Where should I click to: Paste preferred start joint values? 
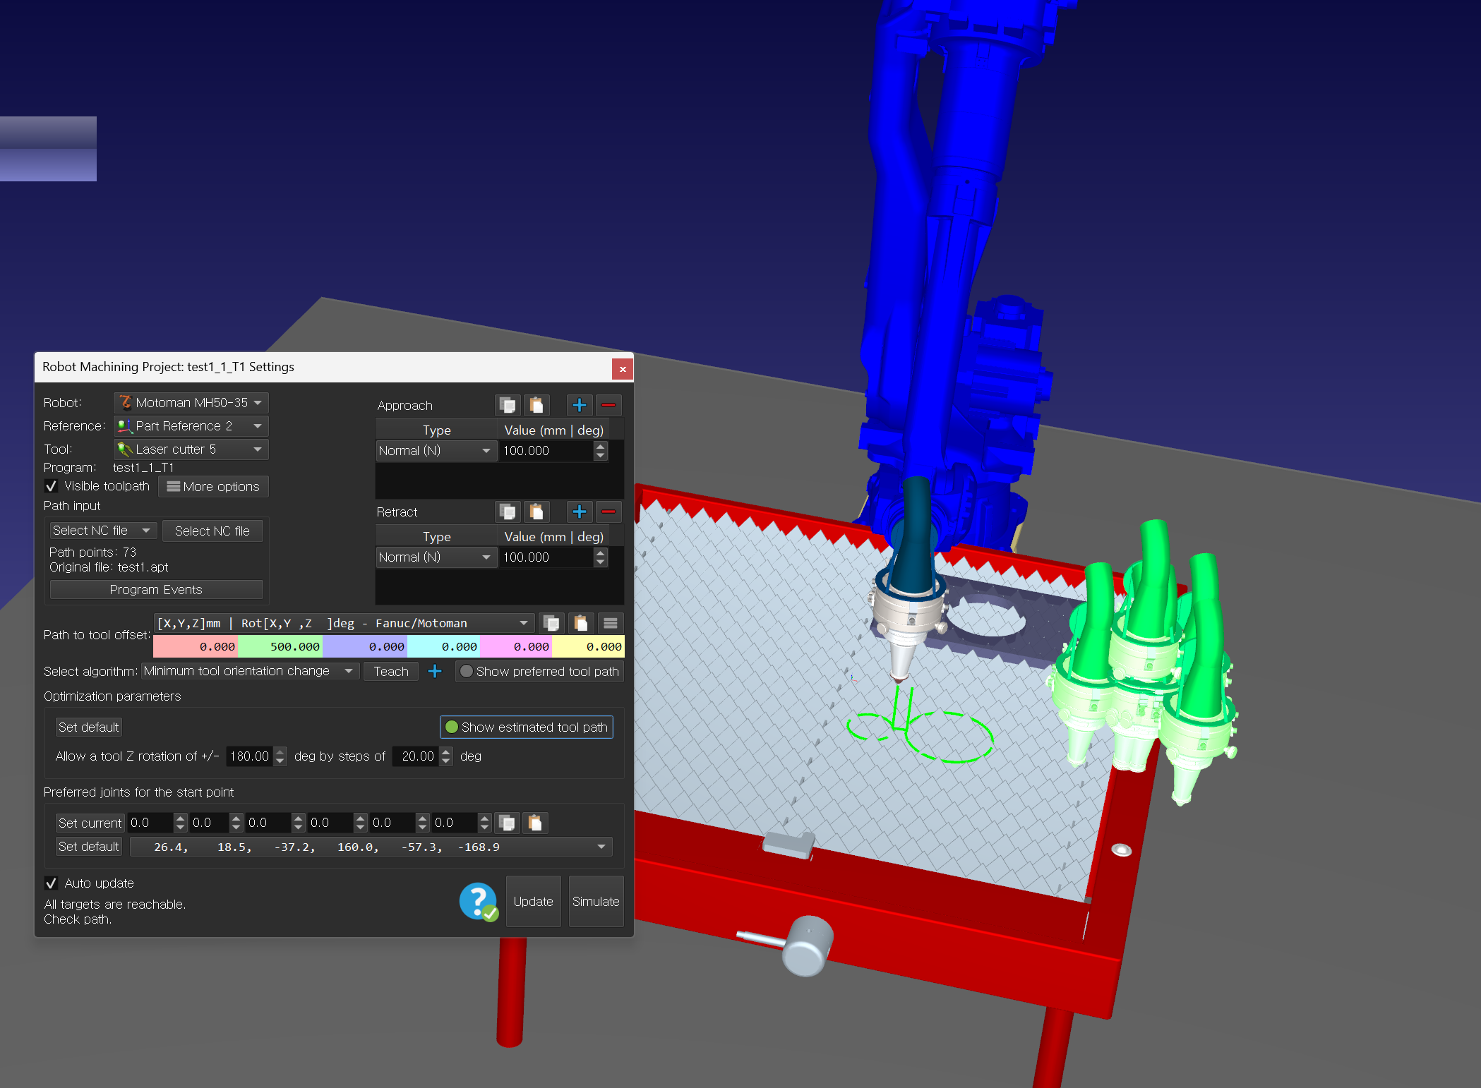[535, 823]
